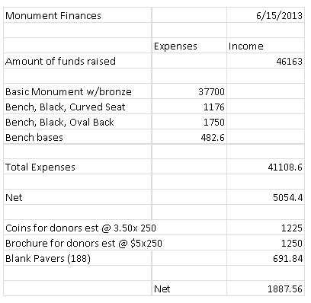
Task: Click the Total Expenses label cell
Action: (x=78, y=167)
